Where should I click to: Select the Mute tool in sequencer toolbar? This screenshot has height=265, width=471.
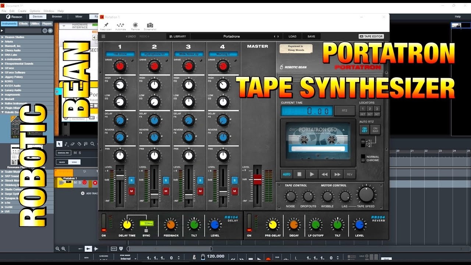pos(86,144)
